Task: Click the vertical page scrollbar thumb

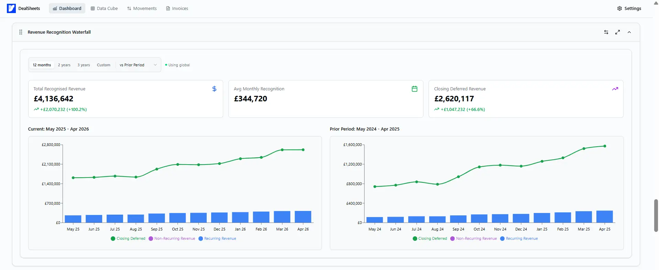Action: (656, 215)
